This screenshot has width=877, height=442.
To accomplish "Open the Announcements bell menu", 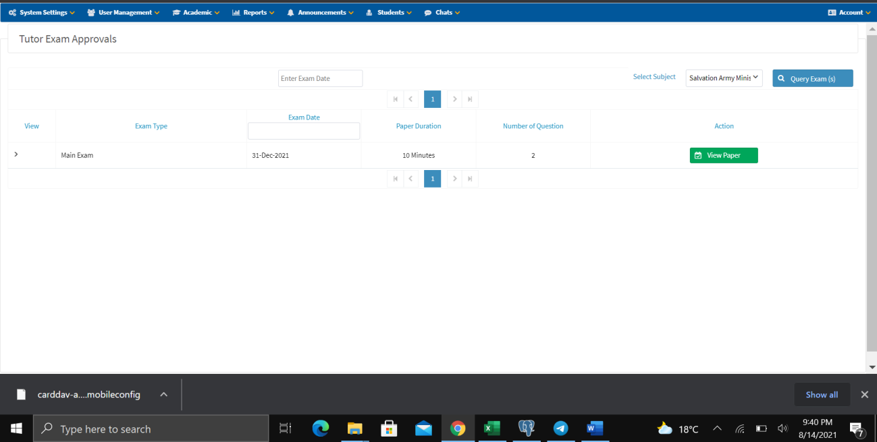I will pos(321,13).
